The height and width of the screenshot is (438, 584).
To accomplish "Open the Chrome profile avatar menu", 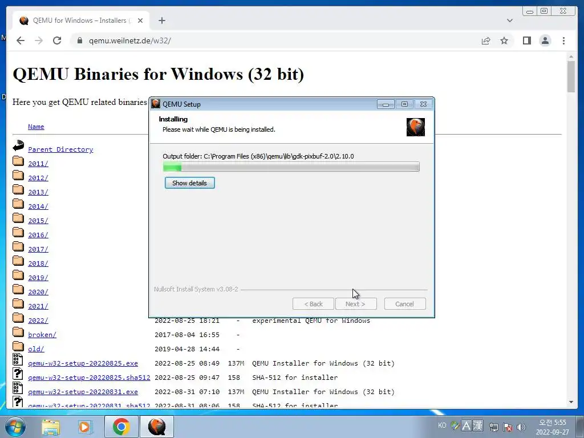I will [545, 40].
